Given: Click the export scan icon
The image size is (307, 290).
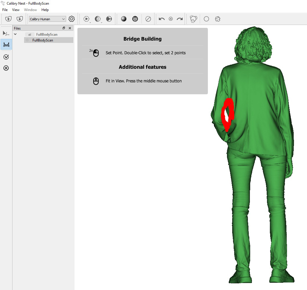Looking at the screenshot, I should 19,19.
